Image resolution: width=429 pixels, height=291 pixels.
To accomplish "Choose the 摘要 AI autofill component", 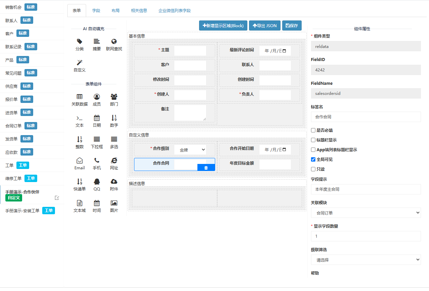I will click(97, 41).
